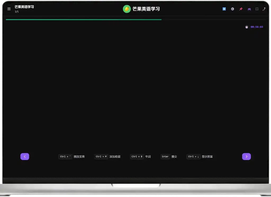Toggle fullscreen mode icon
Screen dimensions: 271x197
coord(257,9)
